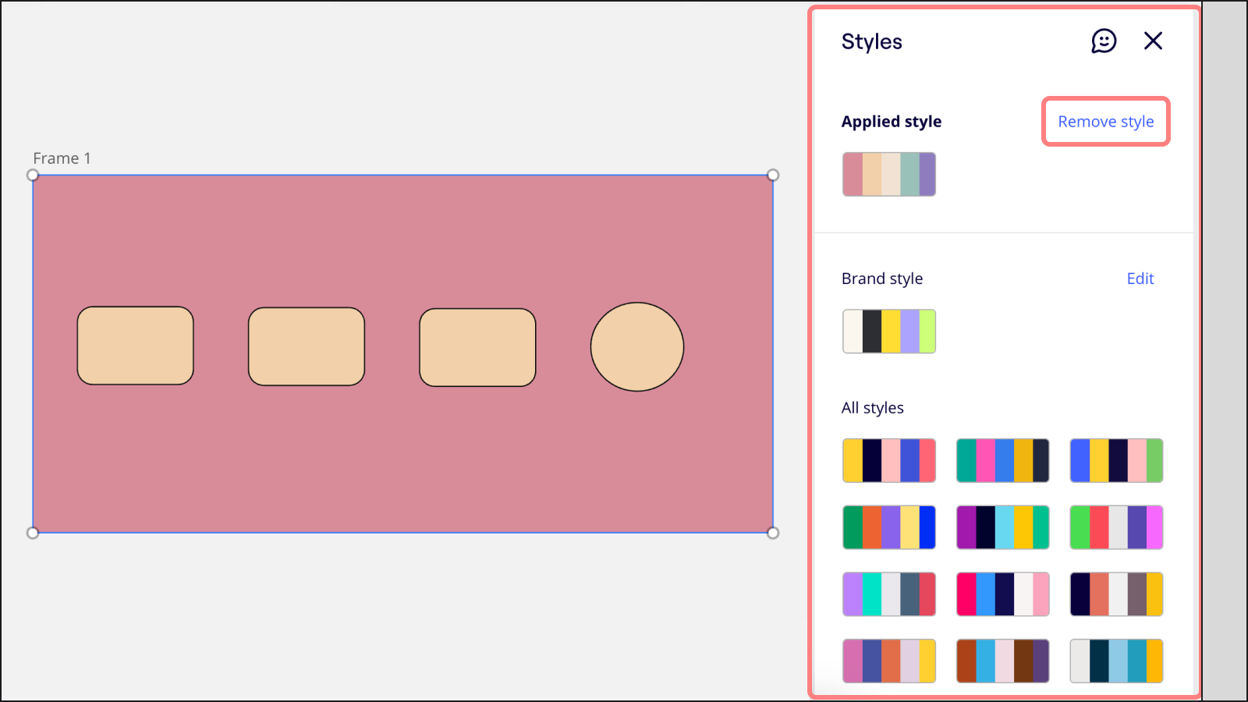Screen dimensions: 1248x702
Task: Apply the Brand style palette
Action: (x=888, y=331)
